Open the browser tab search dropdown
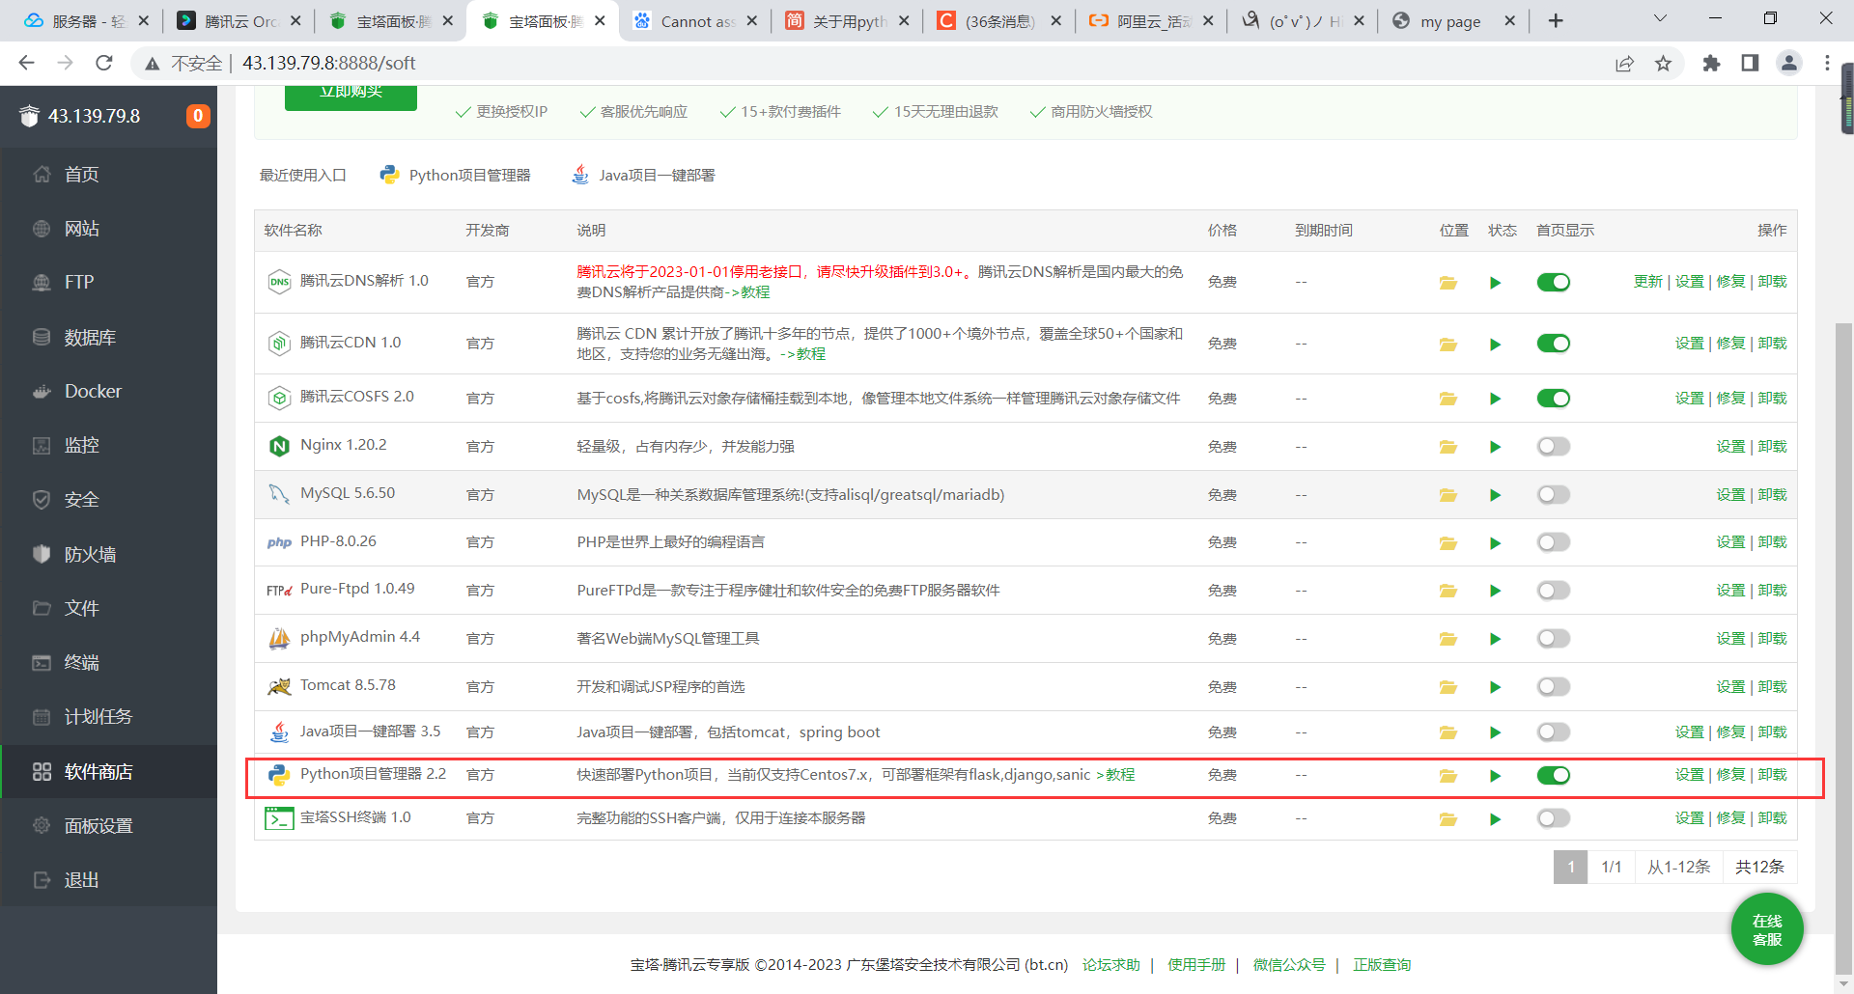The height and width of the screenshot is (994, 1854). pyautogui.click(x=1660, y=19)
